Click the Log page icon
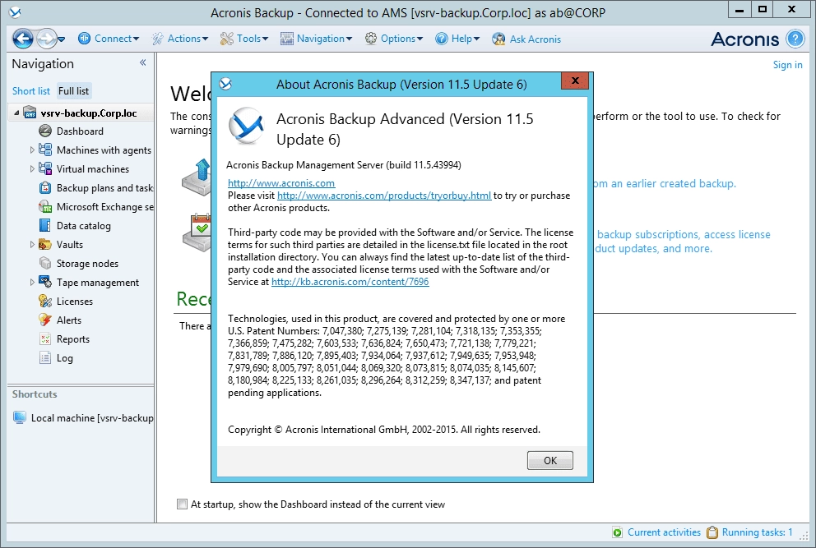816x548 pixels. coord(45,357)
